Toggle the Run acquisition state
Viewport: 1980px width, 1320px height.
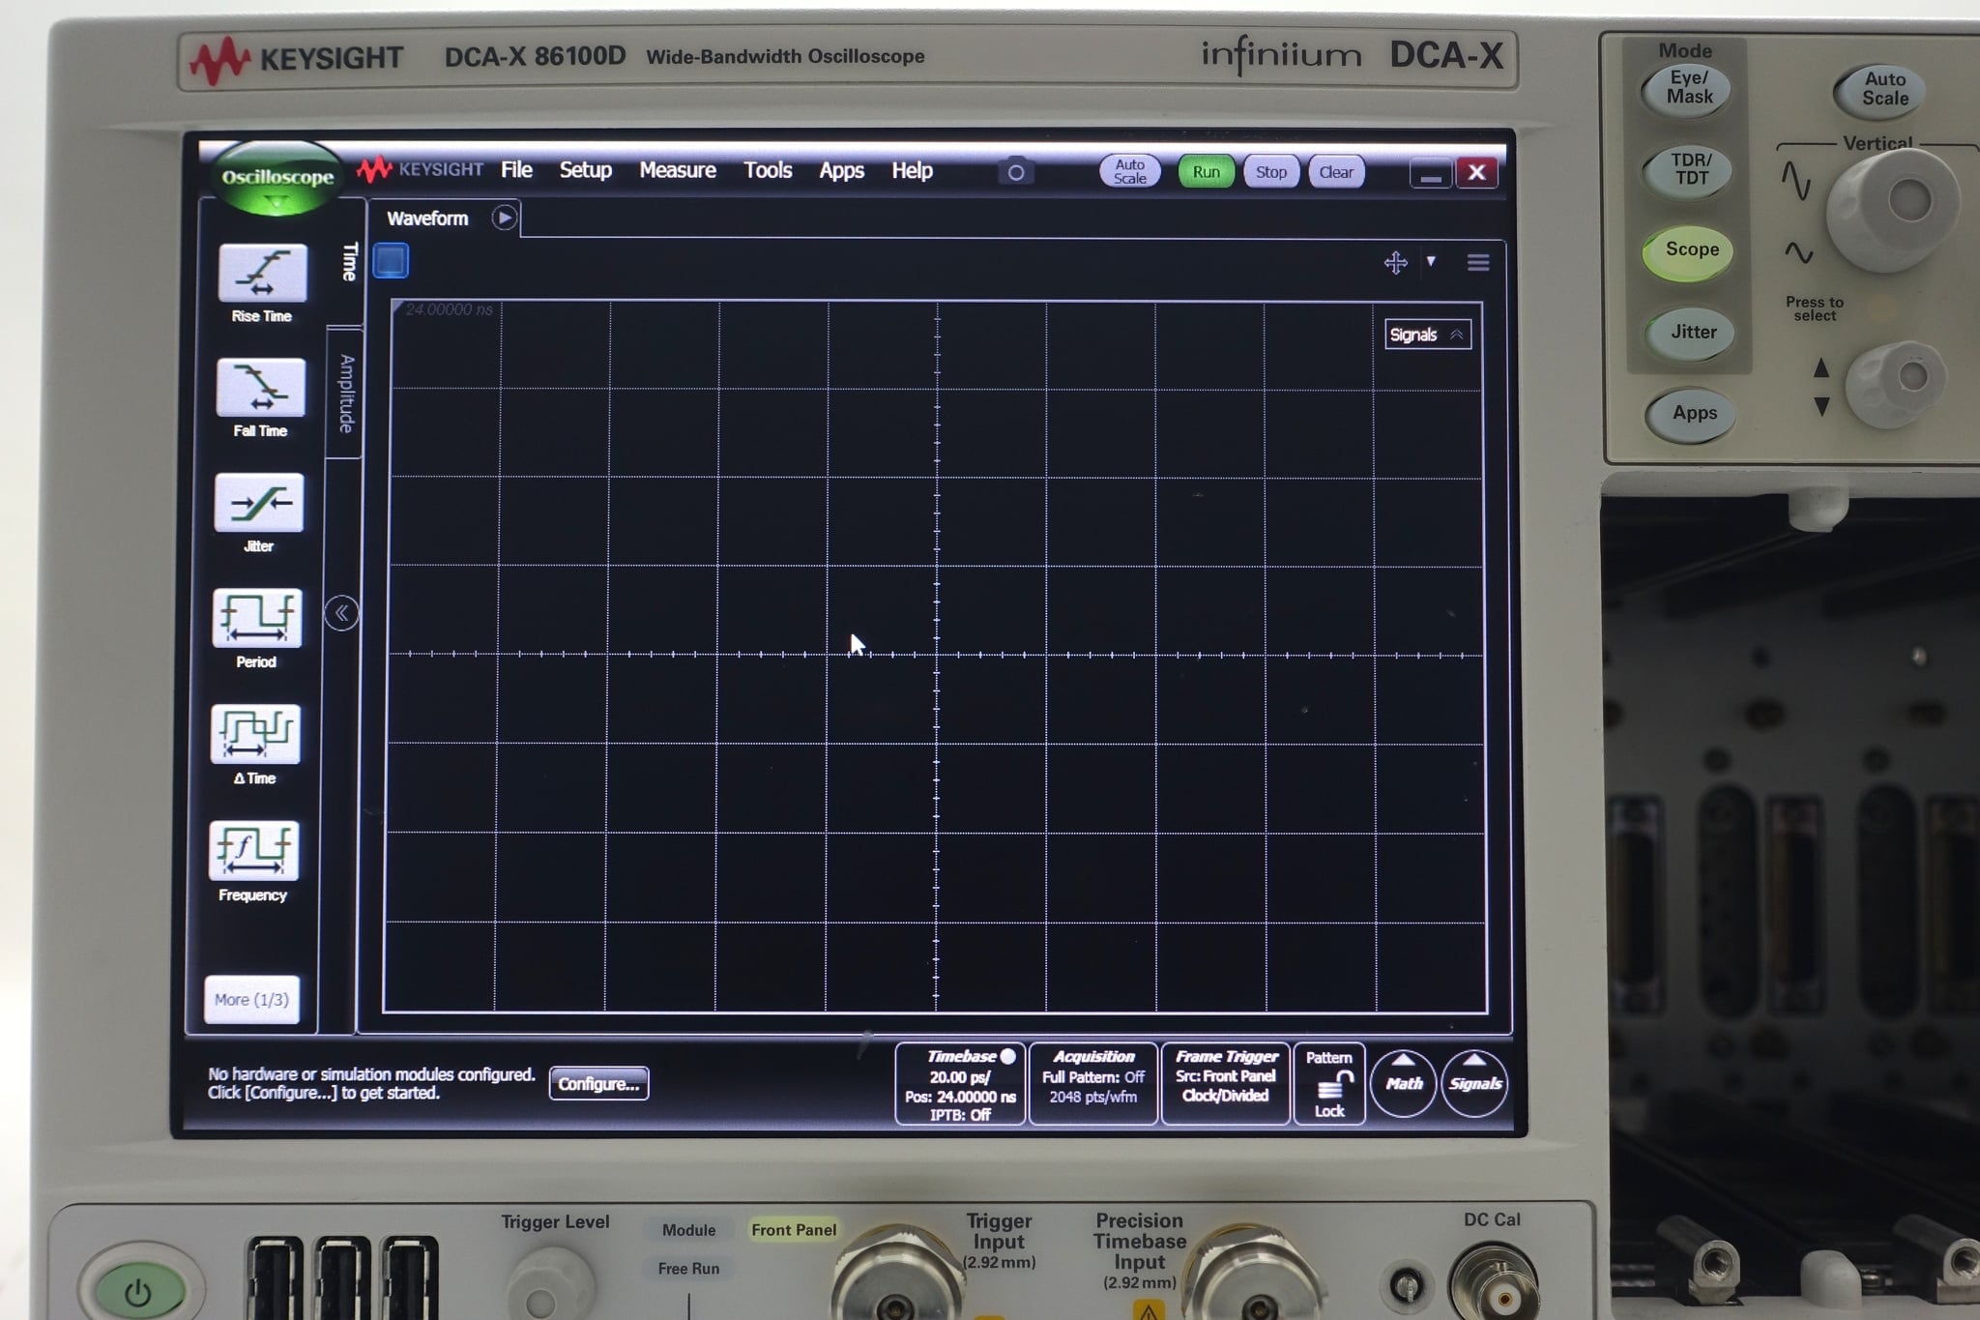pos(1206,171)
